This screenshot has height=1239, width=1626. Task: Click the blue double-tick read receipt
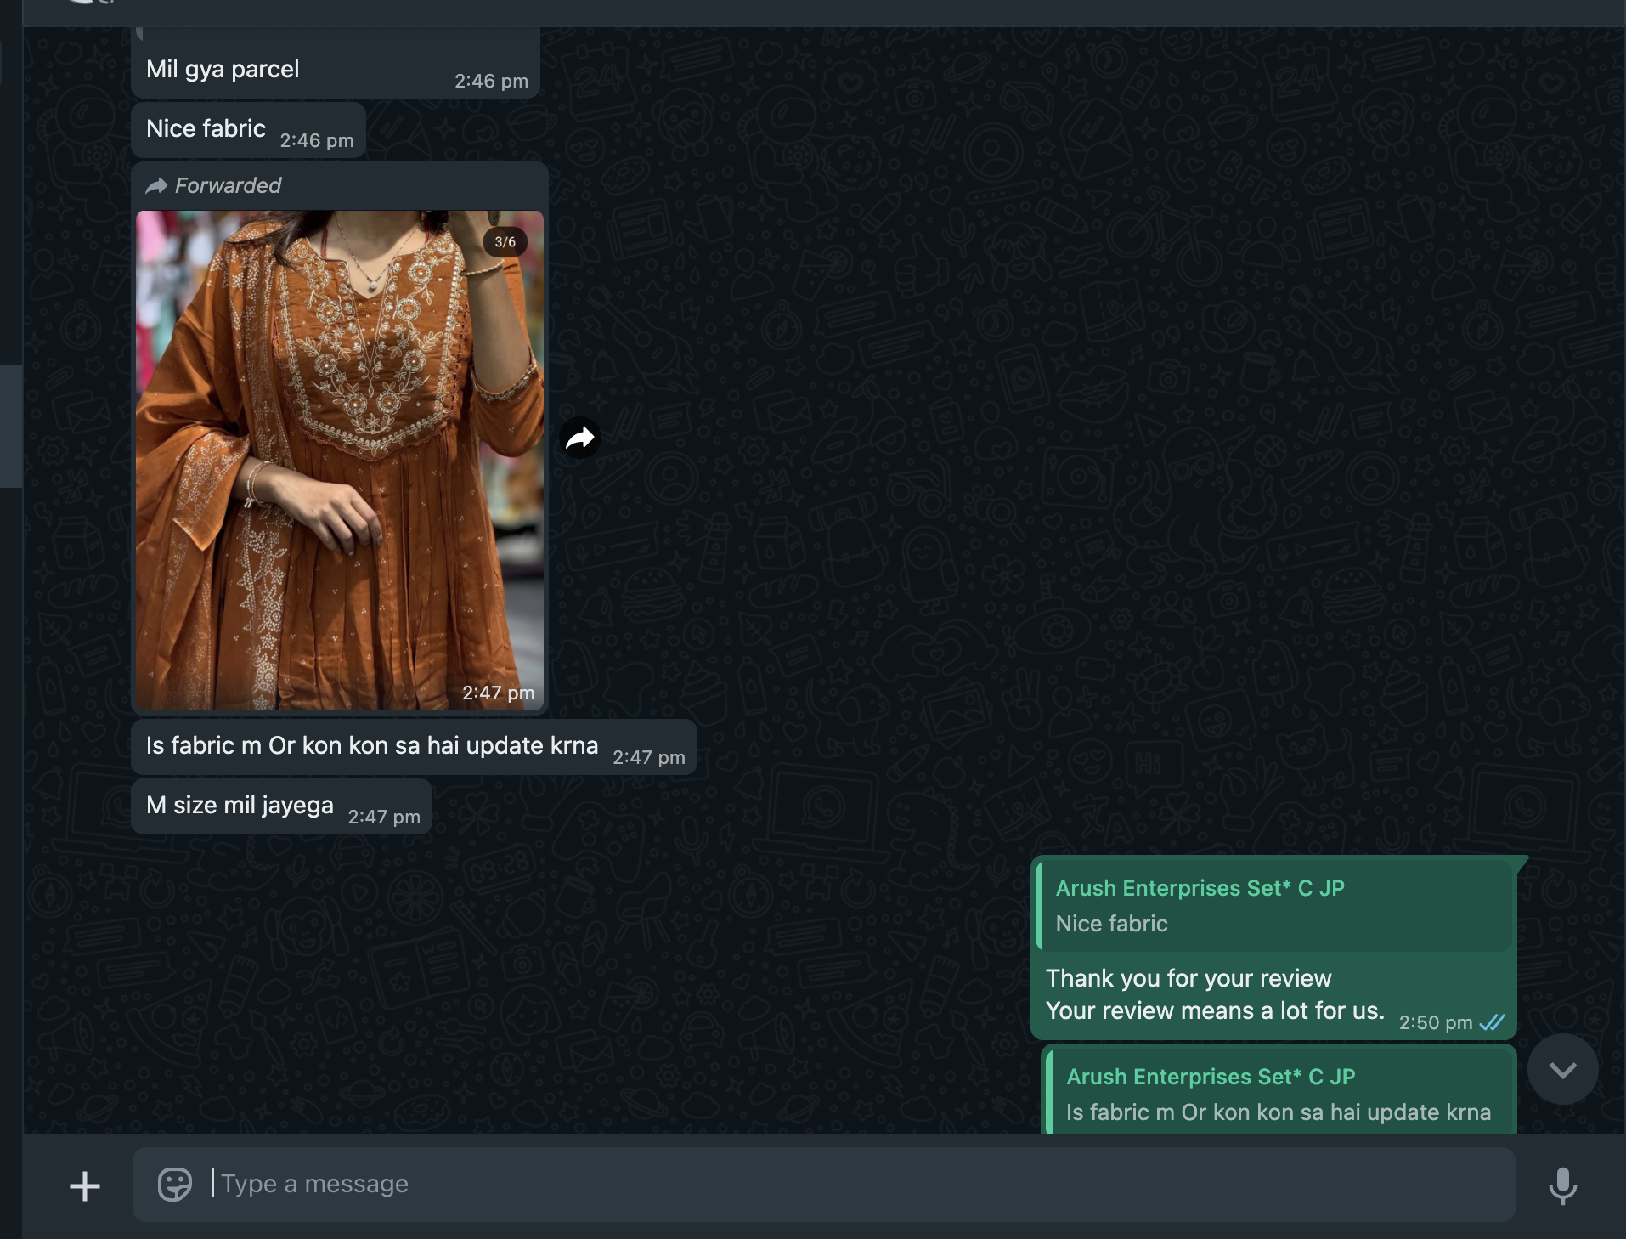point(1492,1022)
